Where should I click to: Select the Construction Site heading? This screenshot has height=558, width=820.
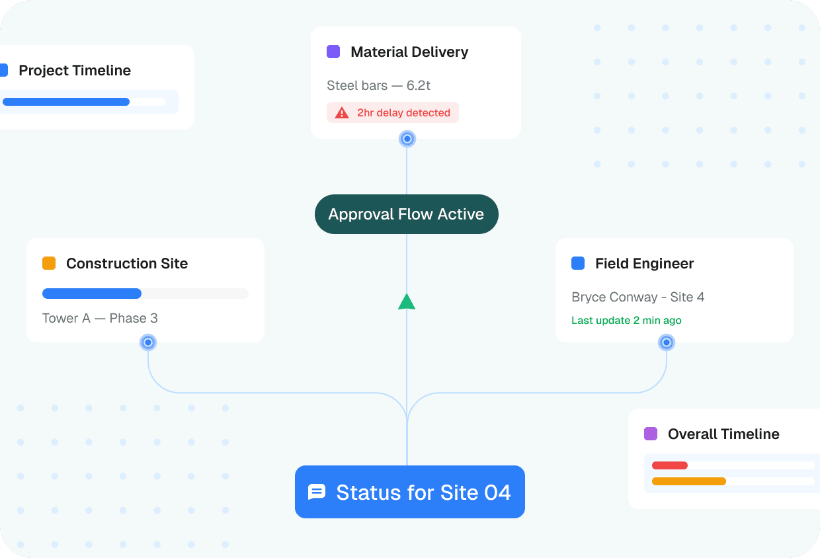coord(127,263)
